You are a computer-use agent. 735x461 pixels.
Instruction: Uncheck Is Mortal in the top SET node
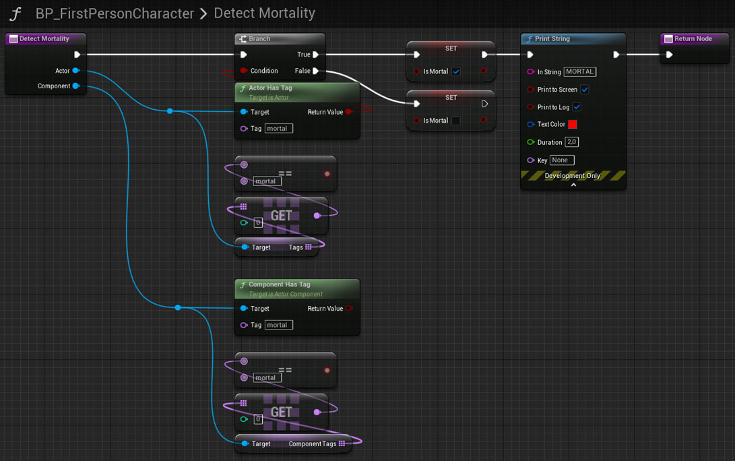point(456,71)
